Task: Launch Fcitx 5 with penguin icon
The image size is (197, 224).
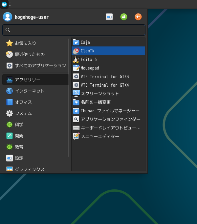Action: pos(108,59)
